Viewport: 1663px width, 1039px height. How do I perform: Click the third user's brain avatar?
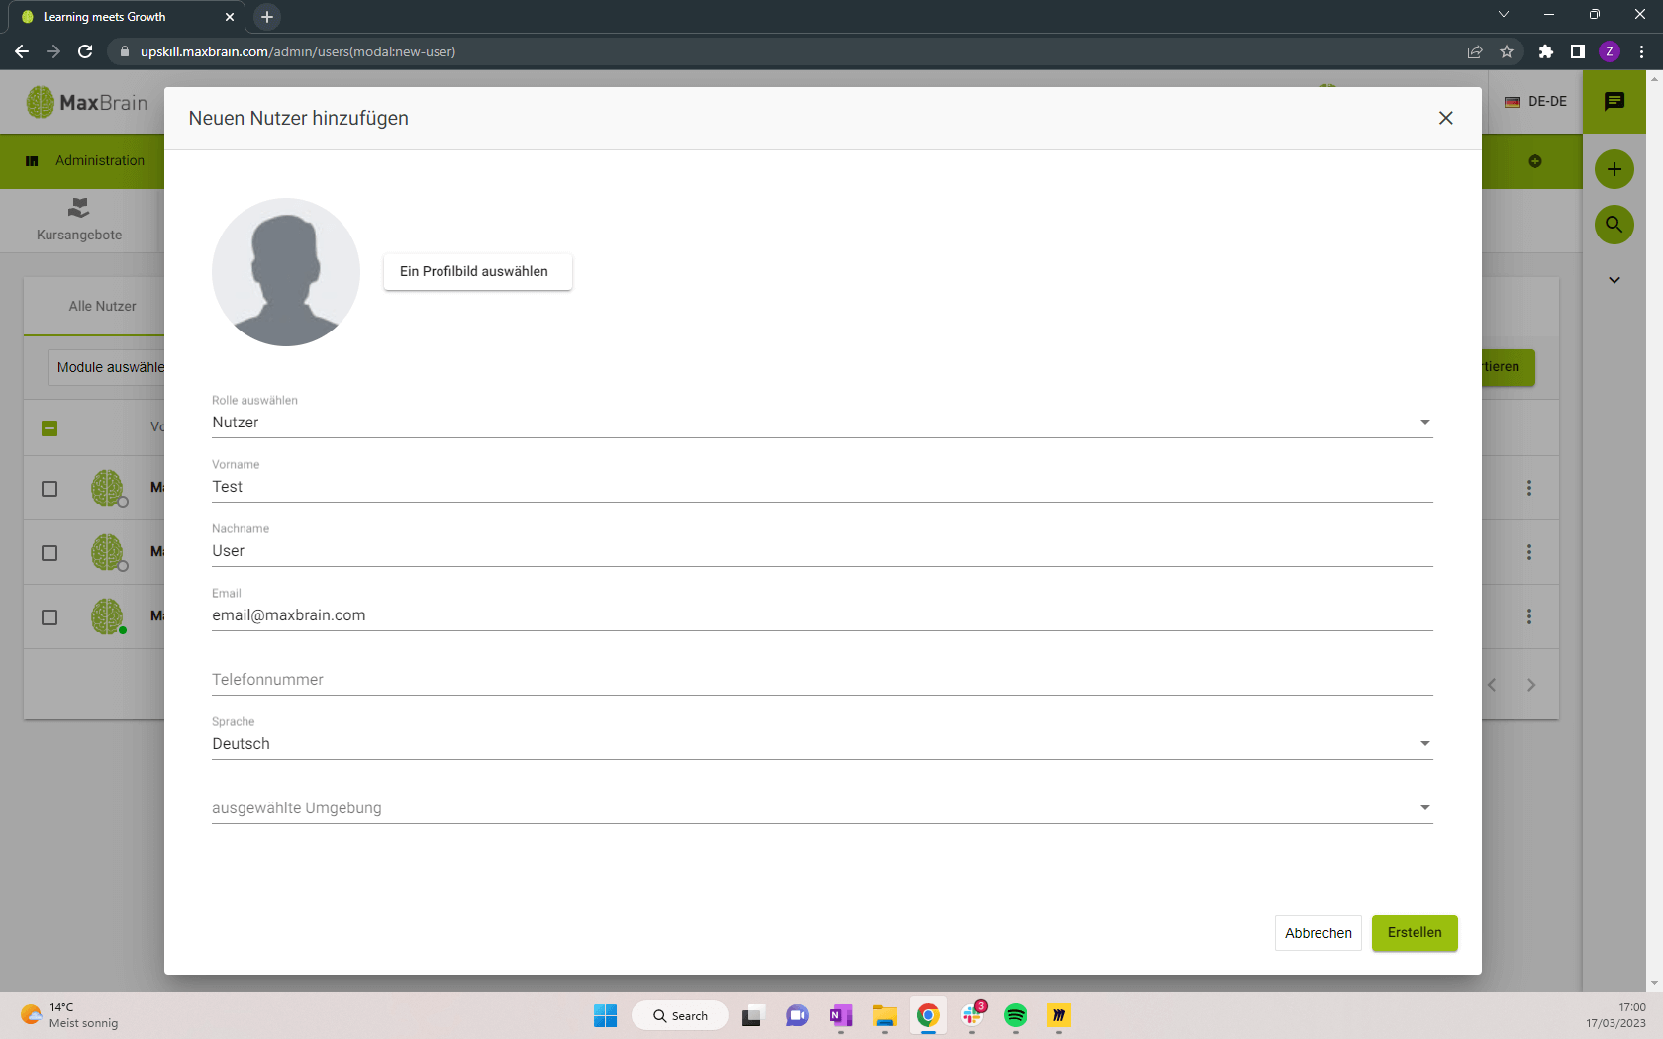[108, 616]
